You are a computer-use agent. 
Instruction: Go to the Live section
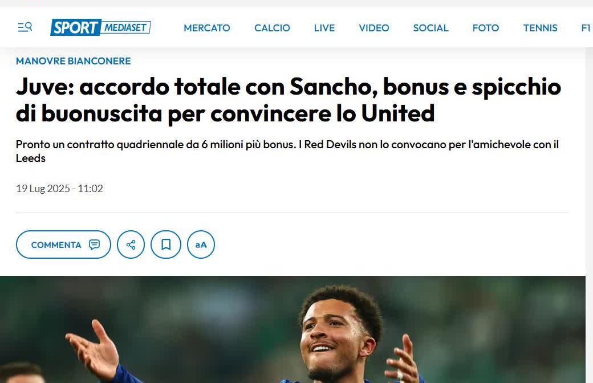[324, 28]
